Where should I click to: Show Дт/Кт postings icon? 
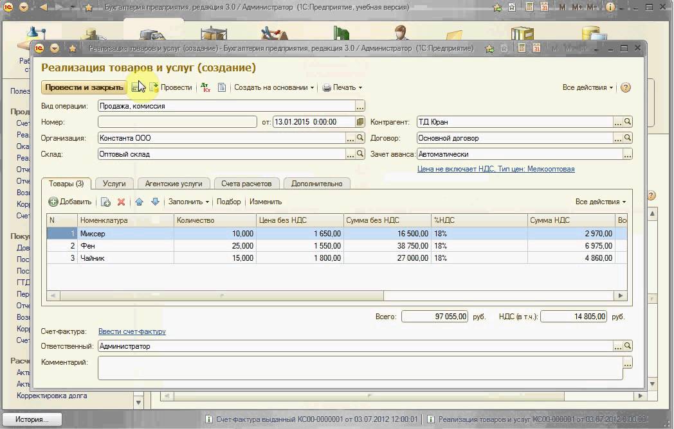(206, 87)
